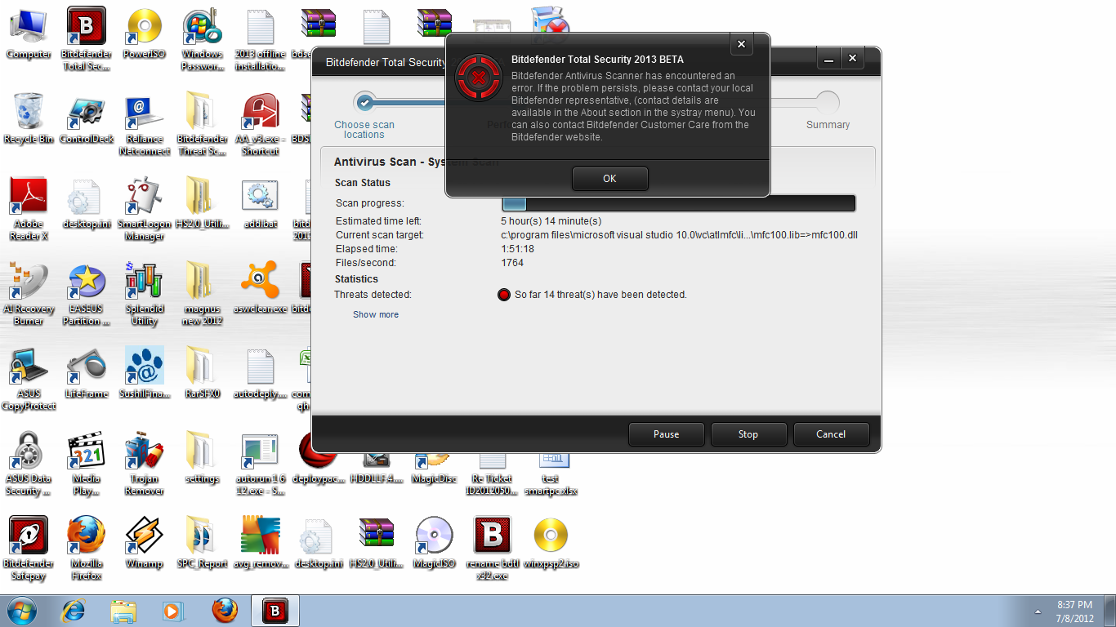Select desktop.ini beside avg_remov icon

pyautogui.click(x=318, y=543)
